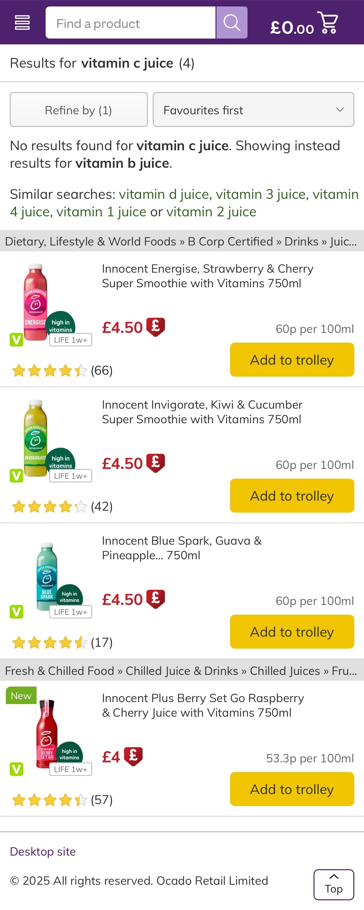
Task: Switch to the Desktop site
Action: point(43,851)
